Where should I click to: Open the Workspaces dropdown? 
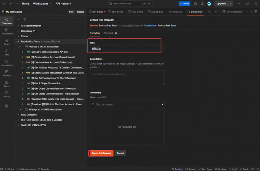[x=42, y=3]
